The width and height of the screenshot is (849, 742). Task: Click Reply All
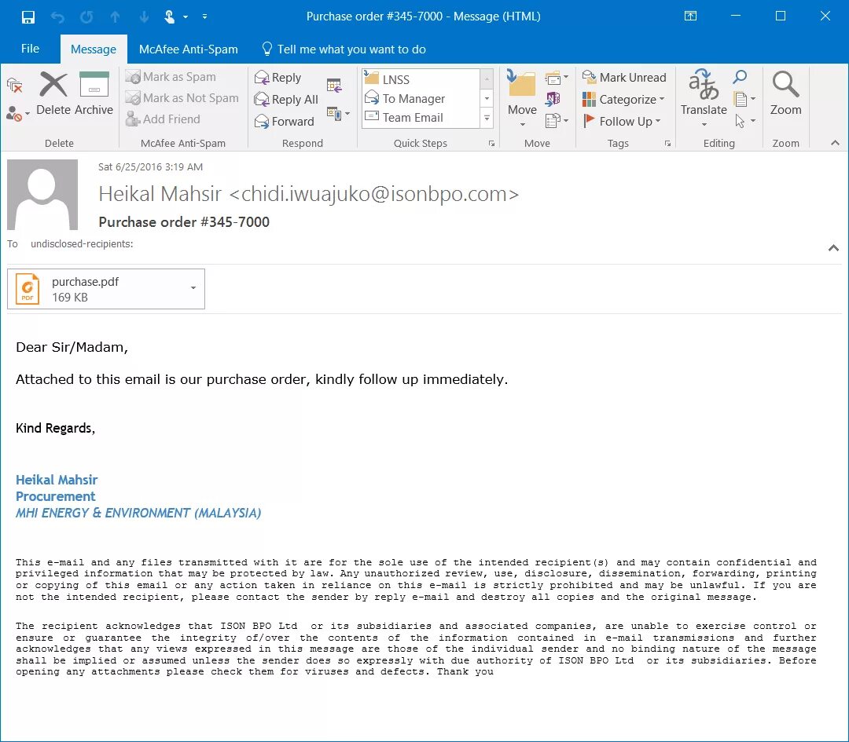tap(286, 100)
